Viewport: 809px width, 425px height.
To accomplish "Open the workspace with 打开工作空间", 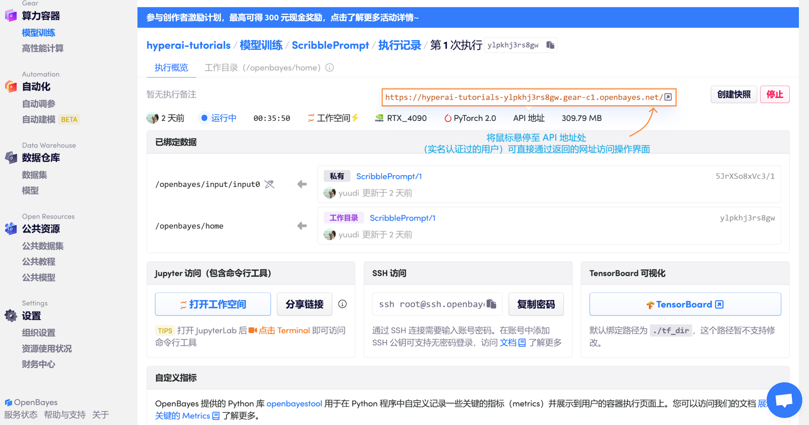I will coord(213,304).
